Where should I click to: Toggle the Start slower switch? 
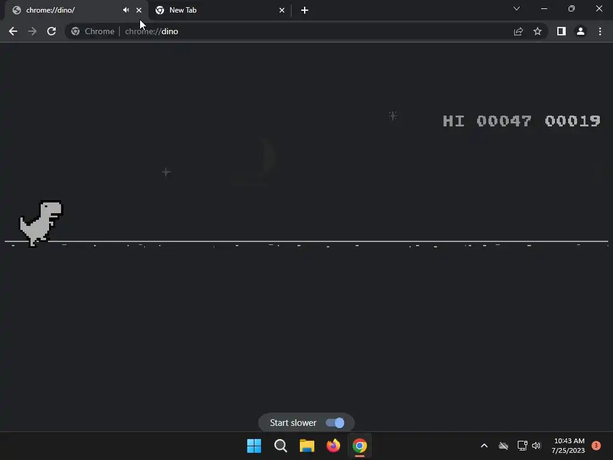(x=335, y=423)
